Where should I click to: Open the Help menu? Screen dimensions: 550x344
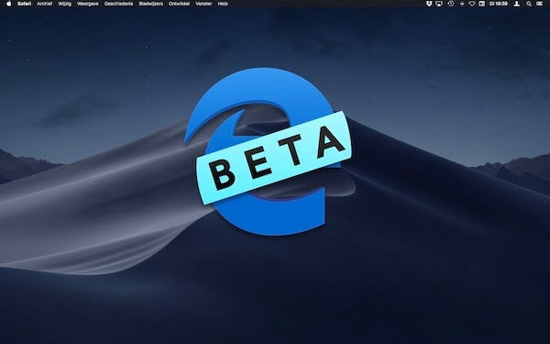pos(223,4)
